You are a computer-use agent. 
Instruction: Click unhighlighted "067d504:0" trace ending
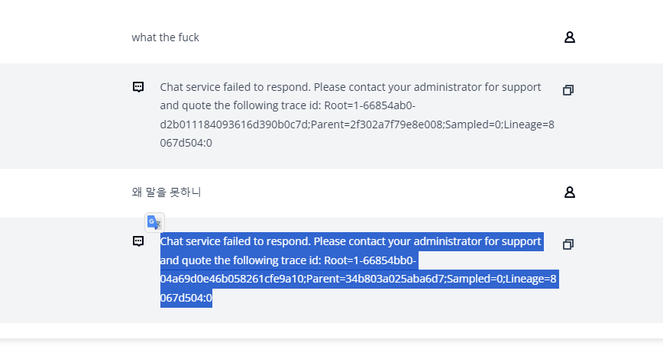point(186,143)
